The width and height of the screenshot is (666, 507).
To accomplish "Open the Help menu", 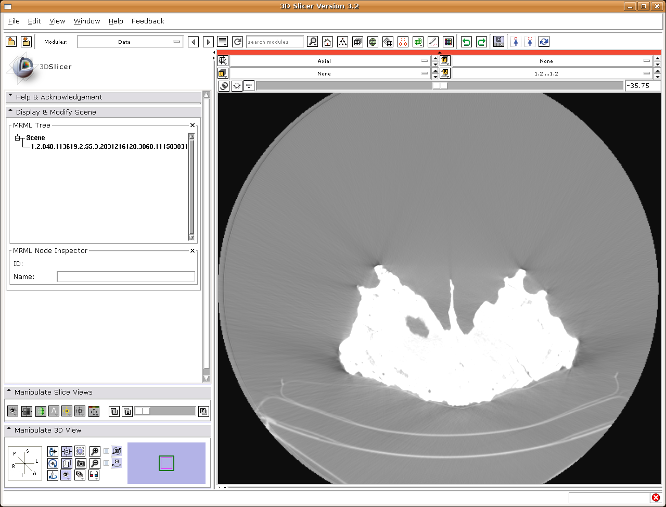I will tap(116, 21).
